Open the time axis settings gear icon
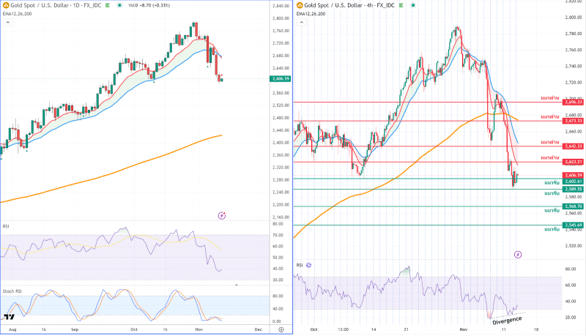Image resolution: width=586 pixels, height=336 pixels. [x=281, y=331]
